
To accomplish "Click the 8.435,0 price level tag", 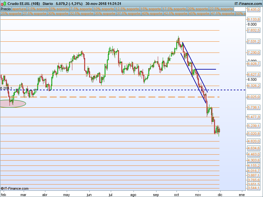I will (x=253, y=10).
